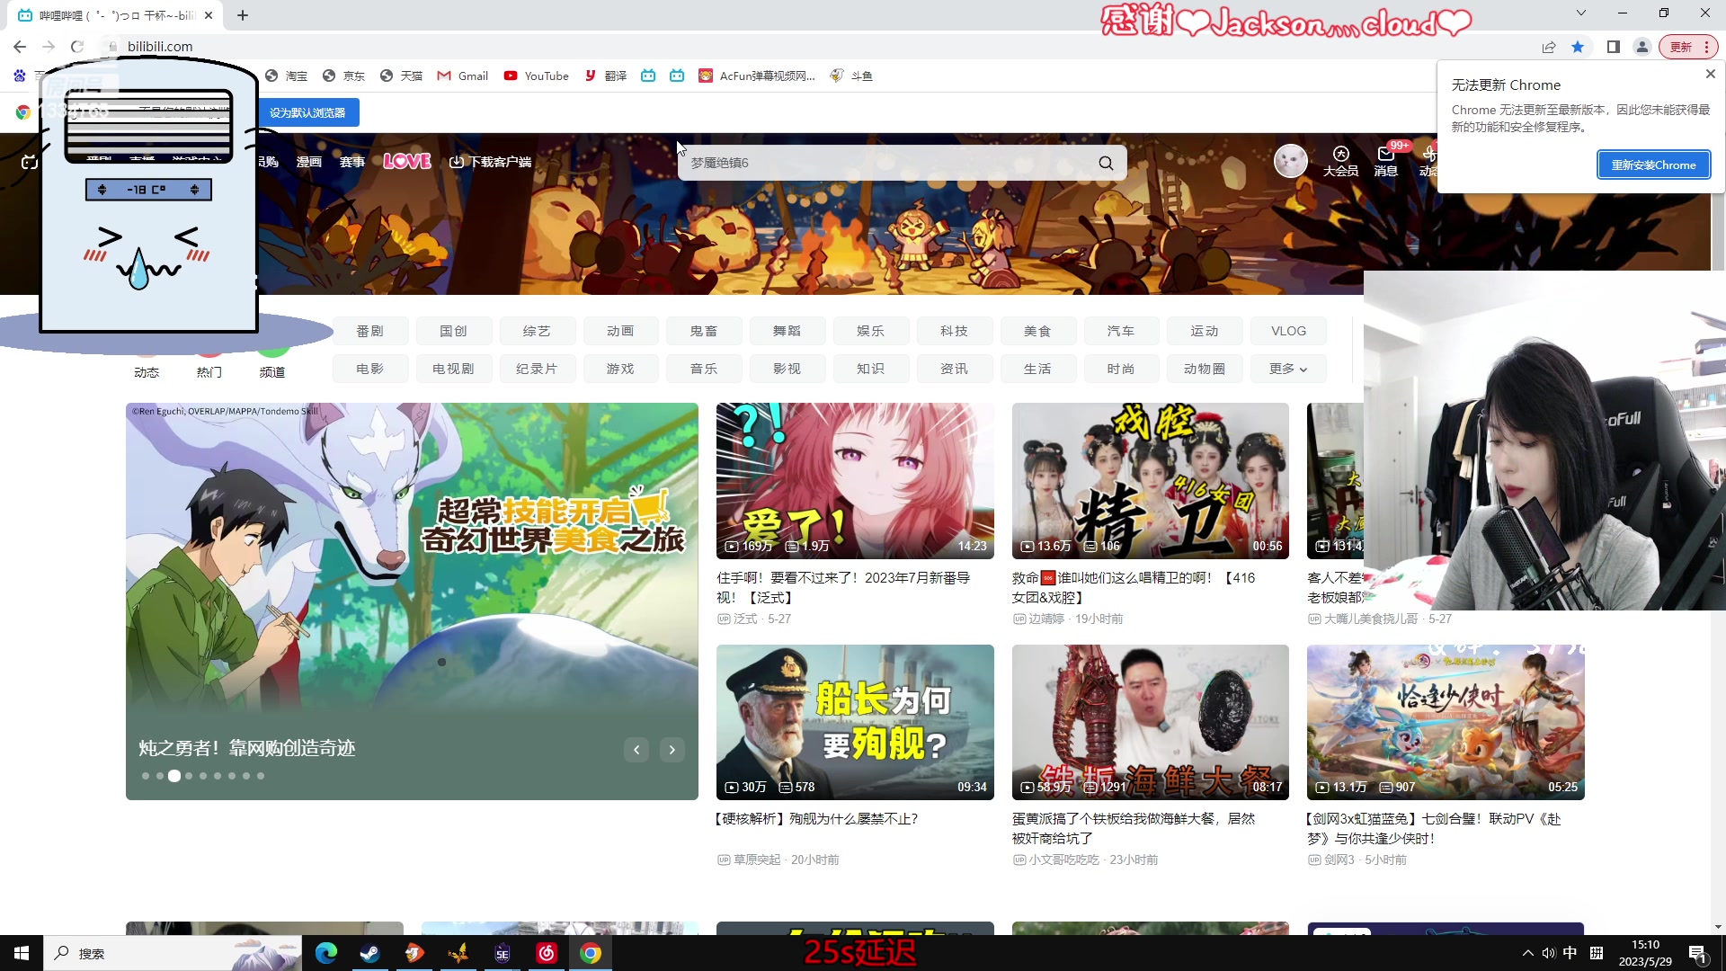Open the AcFun弹幕视频网 bookmark
This screenshot has height=971, width=1726.
[757, 76]
